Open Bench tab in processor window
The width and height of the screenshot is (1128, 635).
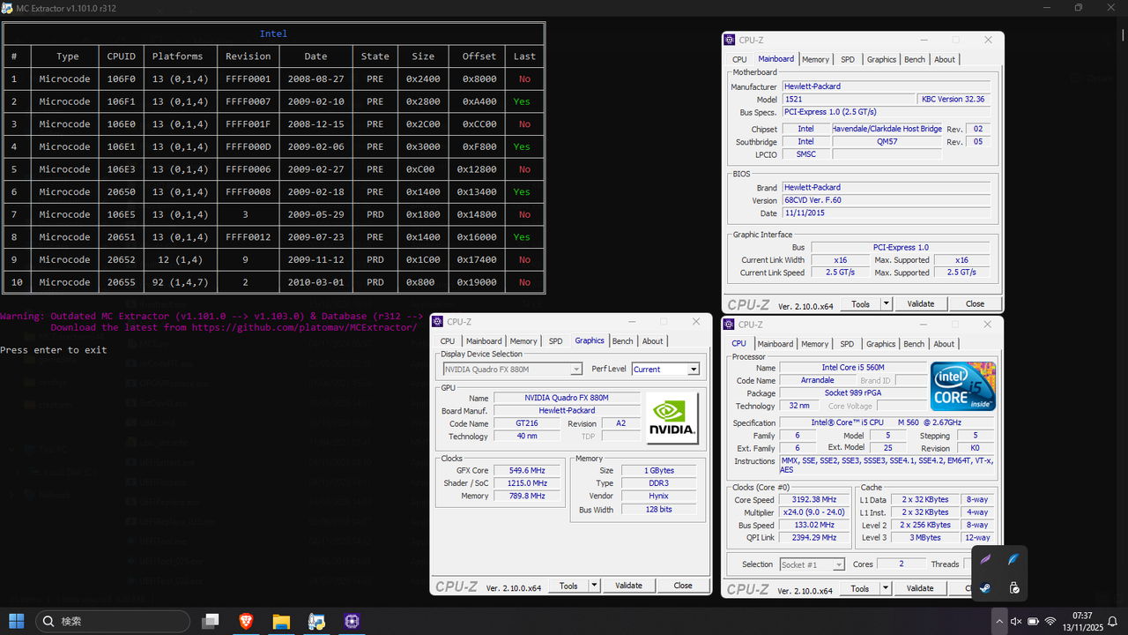(914, 344)
